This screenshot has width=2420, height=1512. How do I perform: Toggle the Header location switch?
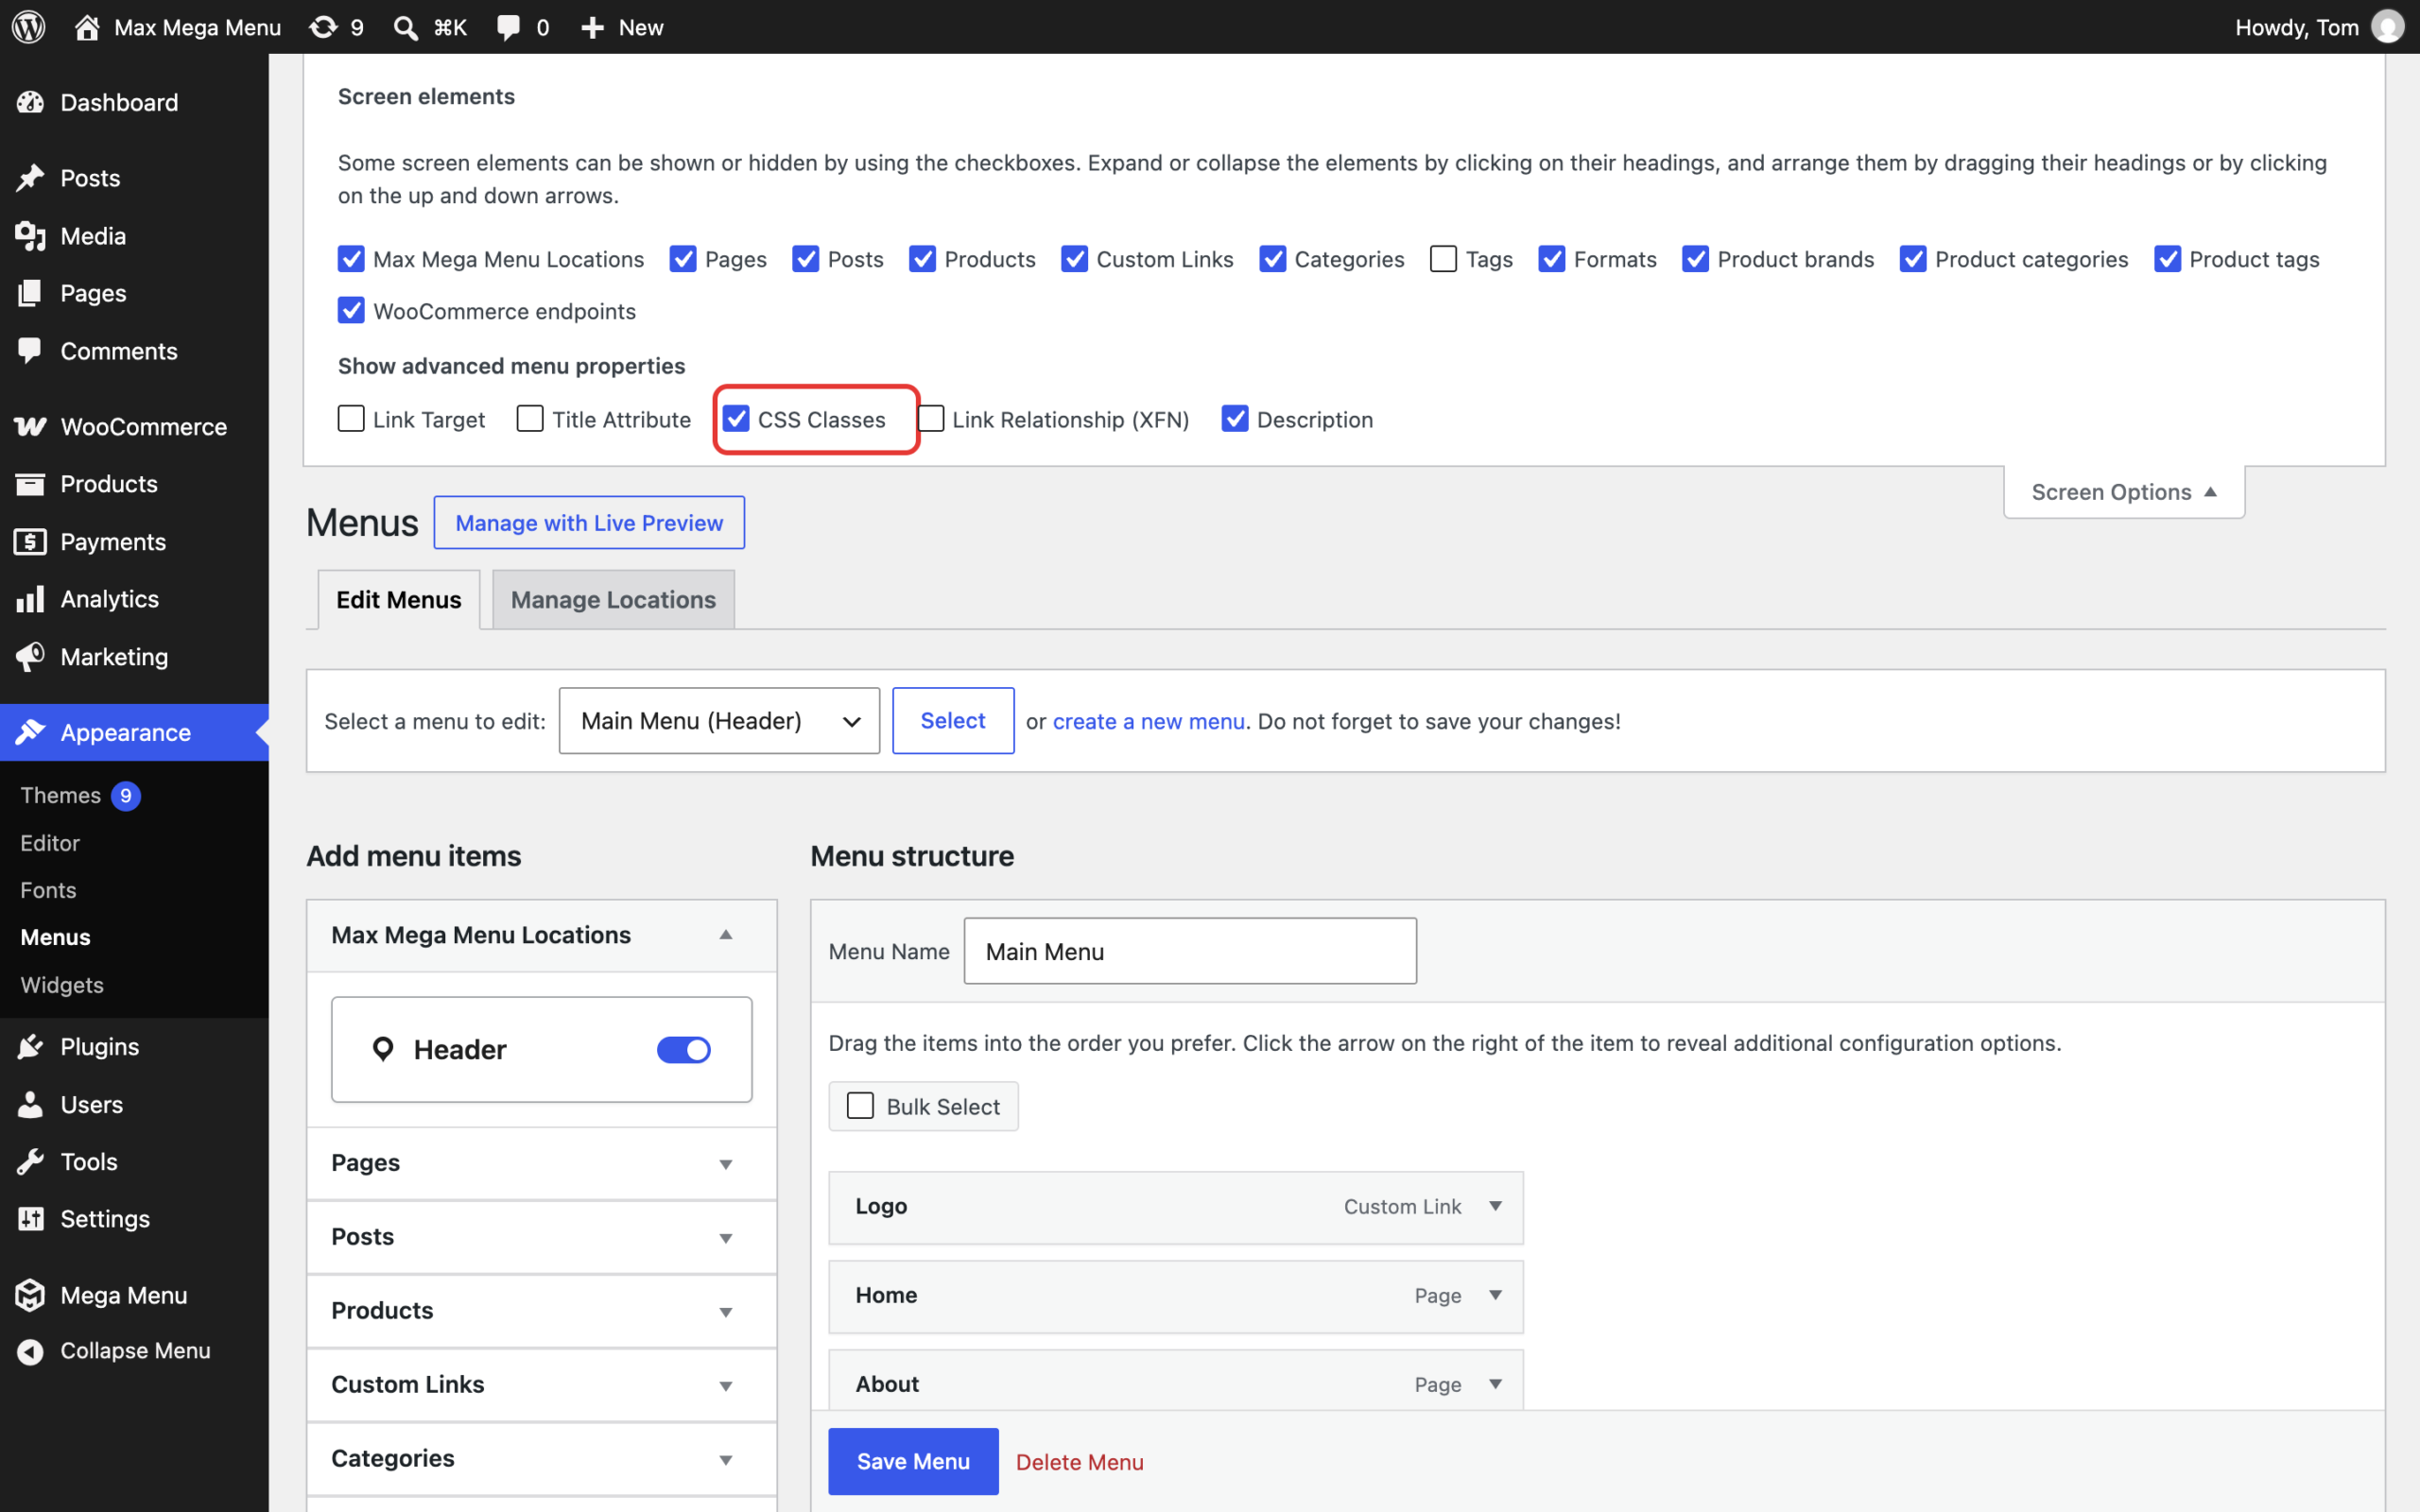(x=684, y=1050)
